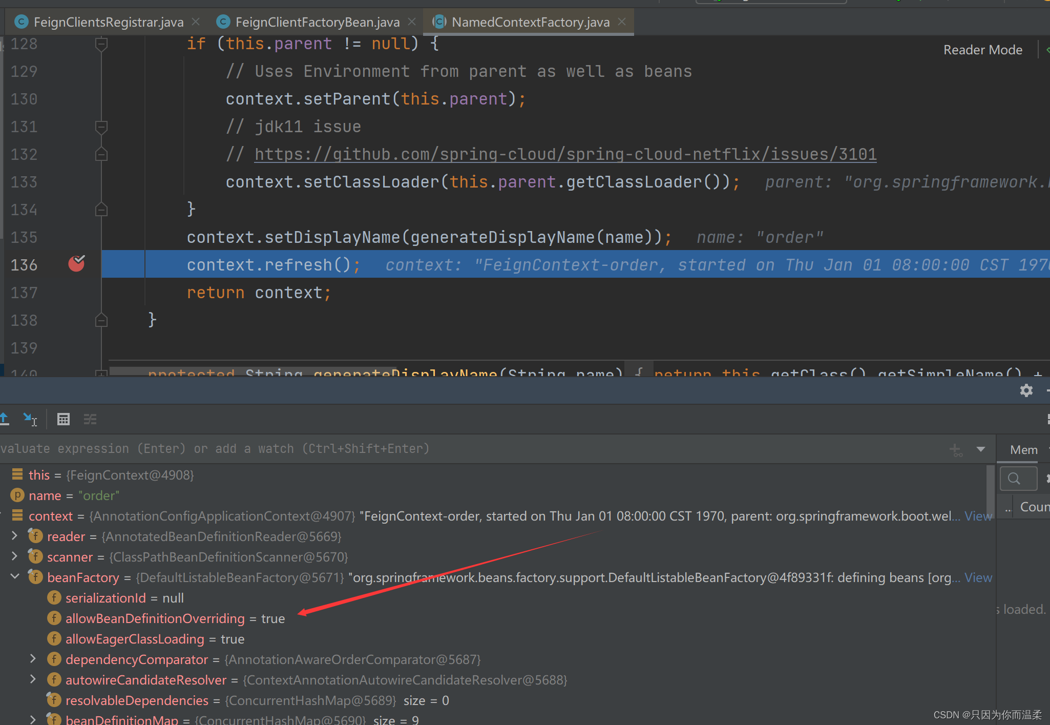Focus the evaluate expression input field
The height and width of the screenshot is (725, 1050).
(x=471, y=449)
